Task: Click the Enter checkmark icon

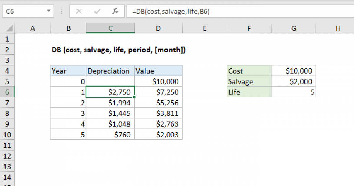Action: [97, 11]
